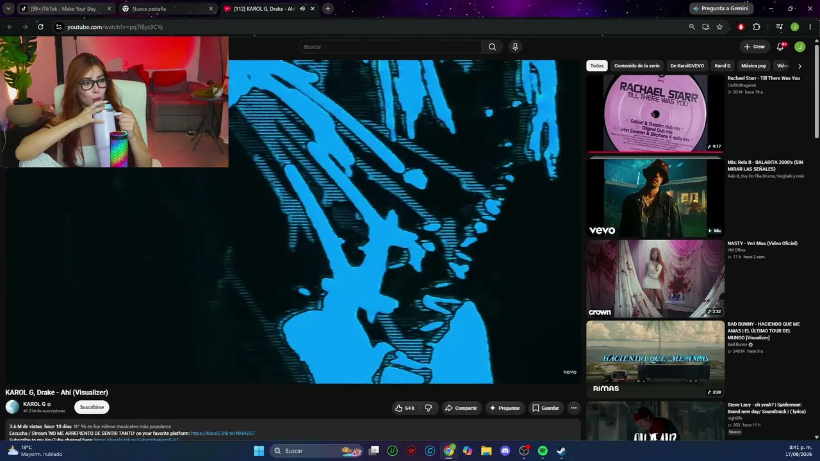This screenshot has height=461, width=820.
Task: Click the Suscribirse button
Action: (x=92, y=407)
